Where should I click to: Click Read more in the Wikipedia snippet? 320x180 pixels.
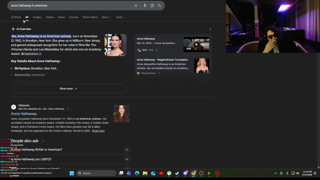[98, 131]
